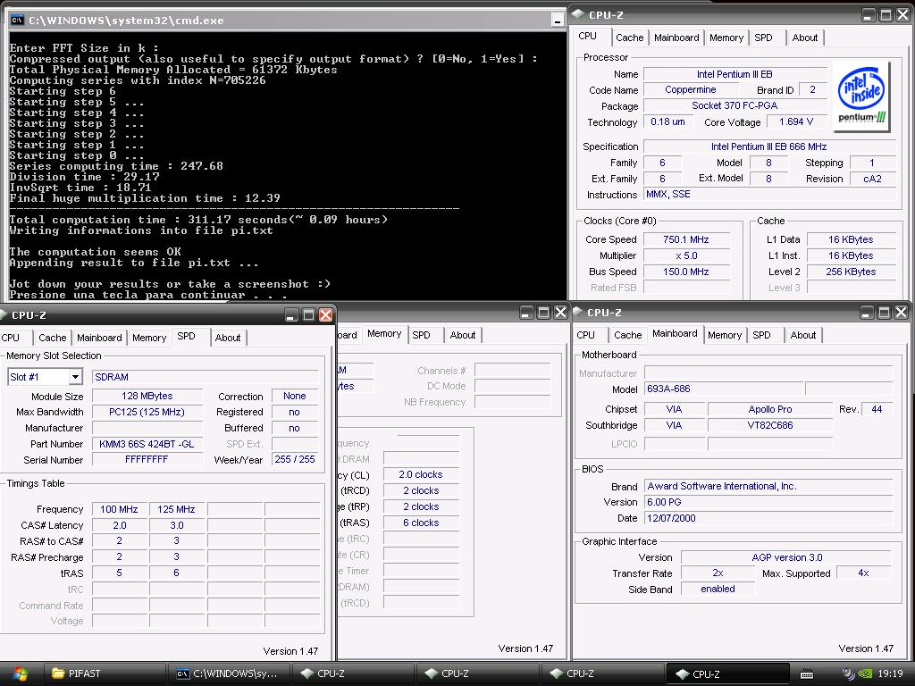Minimize the cmd.exe window
915x686 pixels.
(558, 21)
